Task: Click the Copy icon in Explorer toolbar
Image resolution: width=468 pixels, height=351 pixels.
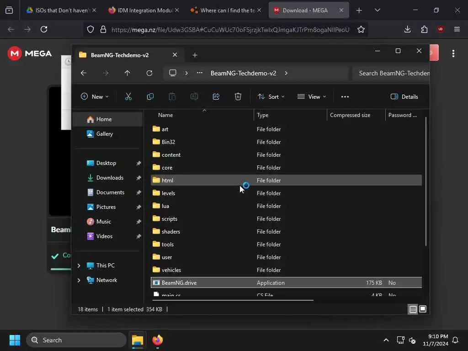Action: point(150,96)
